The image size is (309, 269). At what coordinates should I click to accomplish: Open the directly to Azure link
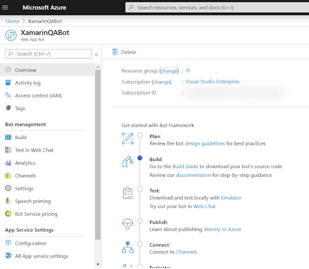222,229
